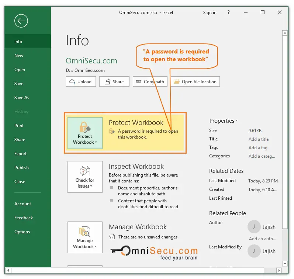Click the Open file location button
294x279 pixels.
click(x=195, y=81)
